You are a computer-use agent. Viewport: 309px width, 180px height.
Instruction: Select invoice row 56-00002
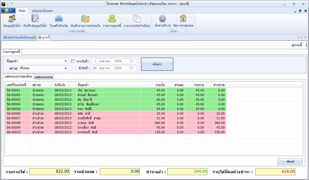pos(116,95)
